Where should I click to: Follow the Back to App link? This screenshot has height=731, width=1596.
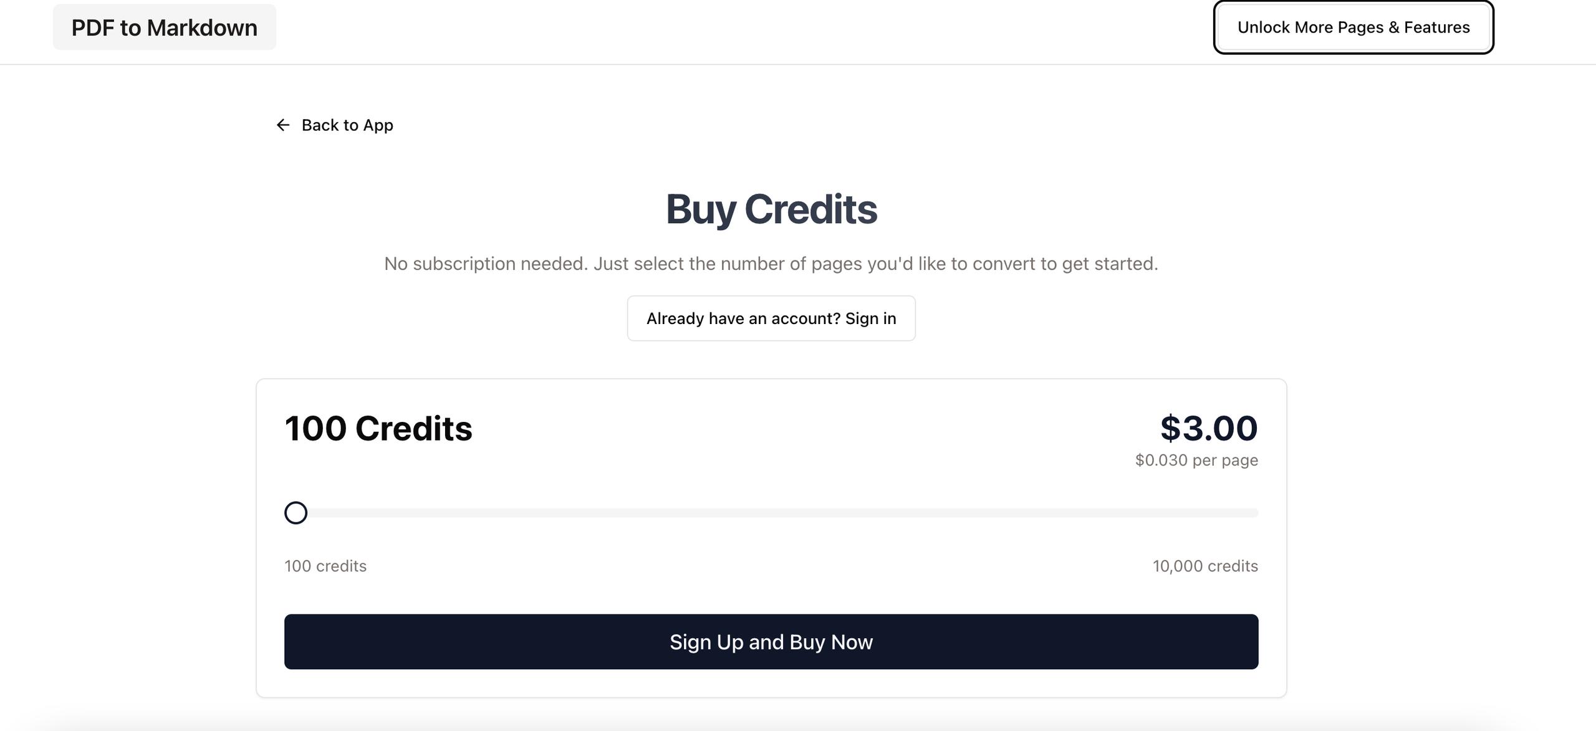click(347, 125)
